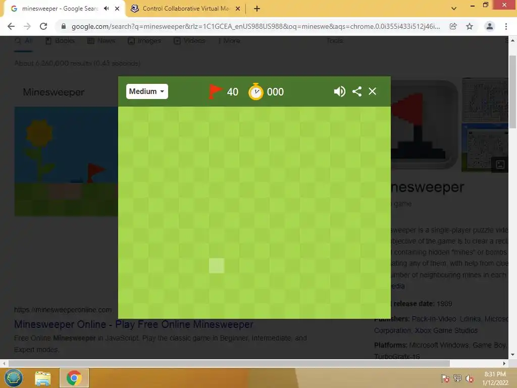
Task: Select the News search filter
Action: click(x=101, y=41)
